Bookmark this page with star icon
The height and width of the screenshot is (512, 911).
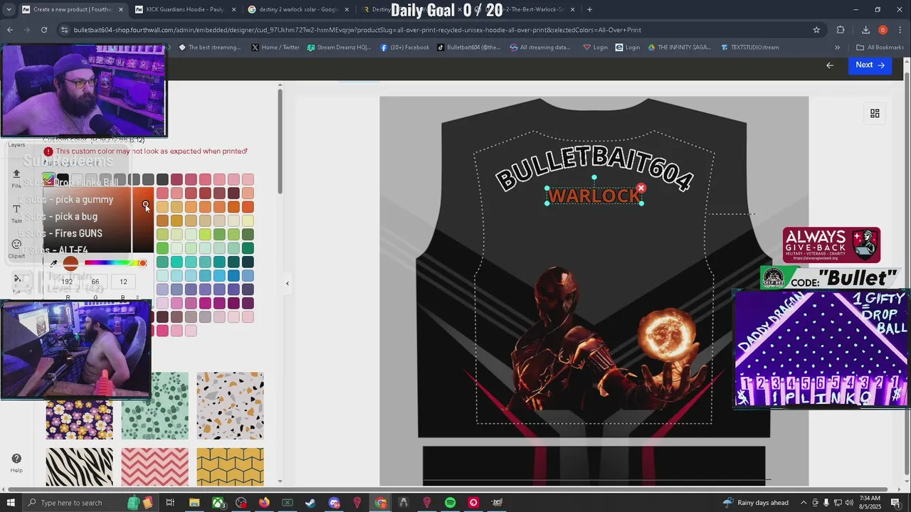point(816,30)
